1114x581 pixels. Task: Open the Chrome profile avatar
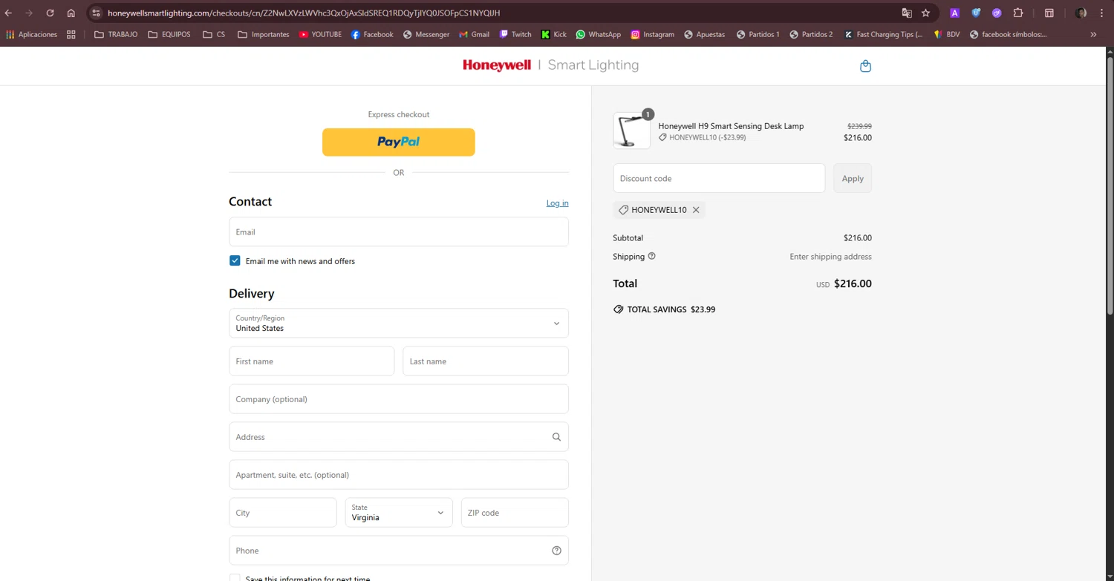tap(1081, 13)
